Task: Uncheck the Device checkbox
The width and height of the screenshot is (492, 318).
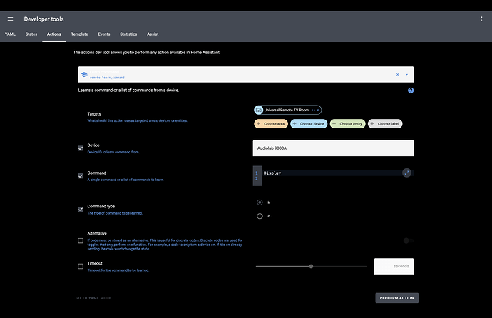Action: pos(81,148)
